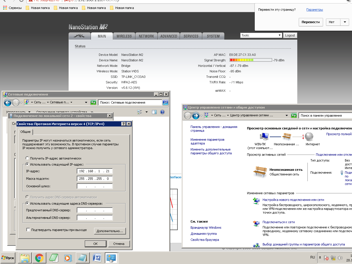Viewport: 352px width, 264px height.
Task: Open Chrome from the taskbar
Action: point(39,257)
